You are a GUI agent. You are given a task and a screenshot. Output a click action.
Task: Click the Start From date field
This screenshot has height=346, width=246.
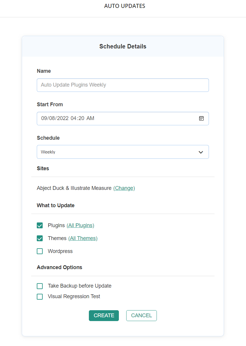pos(123,119)
